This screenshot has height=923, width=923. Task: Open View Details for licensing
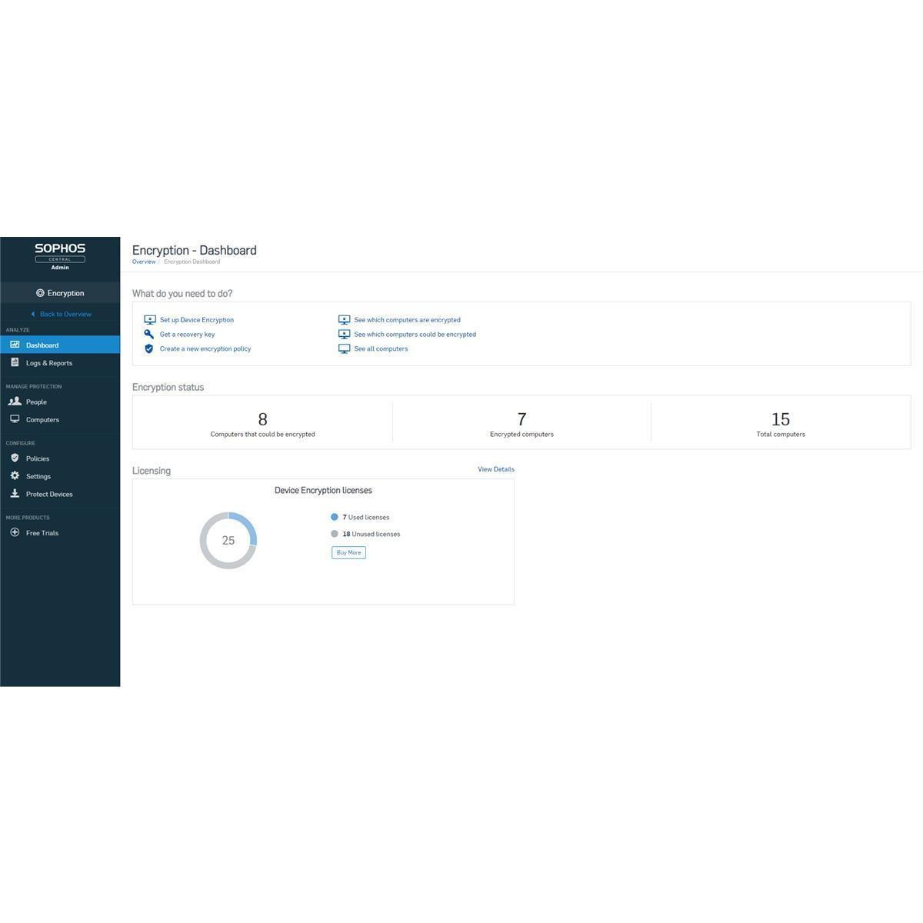[495, 469]
